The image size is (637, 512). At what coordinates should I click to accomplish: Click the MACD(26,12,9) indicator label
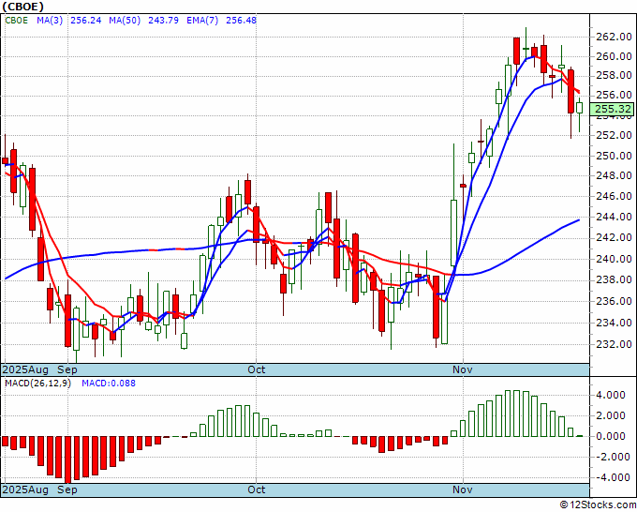pyautogui.click(x=37, y=384)
